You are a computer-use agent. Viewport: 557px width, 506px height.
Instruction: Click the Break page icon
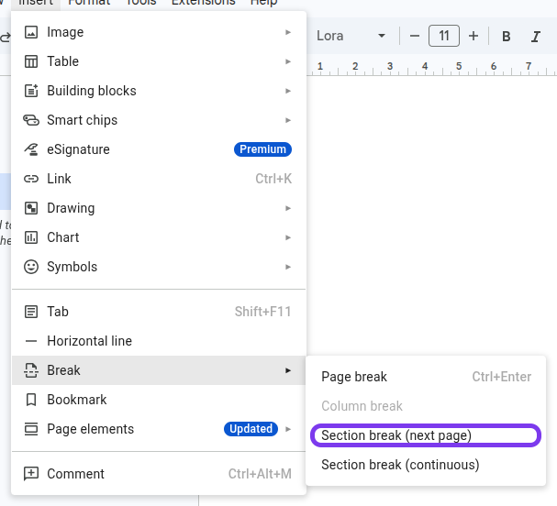31,370
